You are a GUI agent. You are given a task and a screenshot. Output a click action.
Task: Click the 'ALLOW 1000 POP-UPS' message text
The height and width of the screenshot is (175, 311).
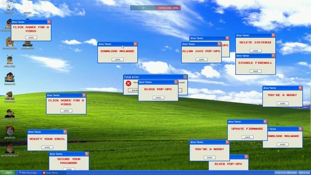pyautogui.click(x=201, y=51)
